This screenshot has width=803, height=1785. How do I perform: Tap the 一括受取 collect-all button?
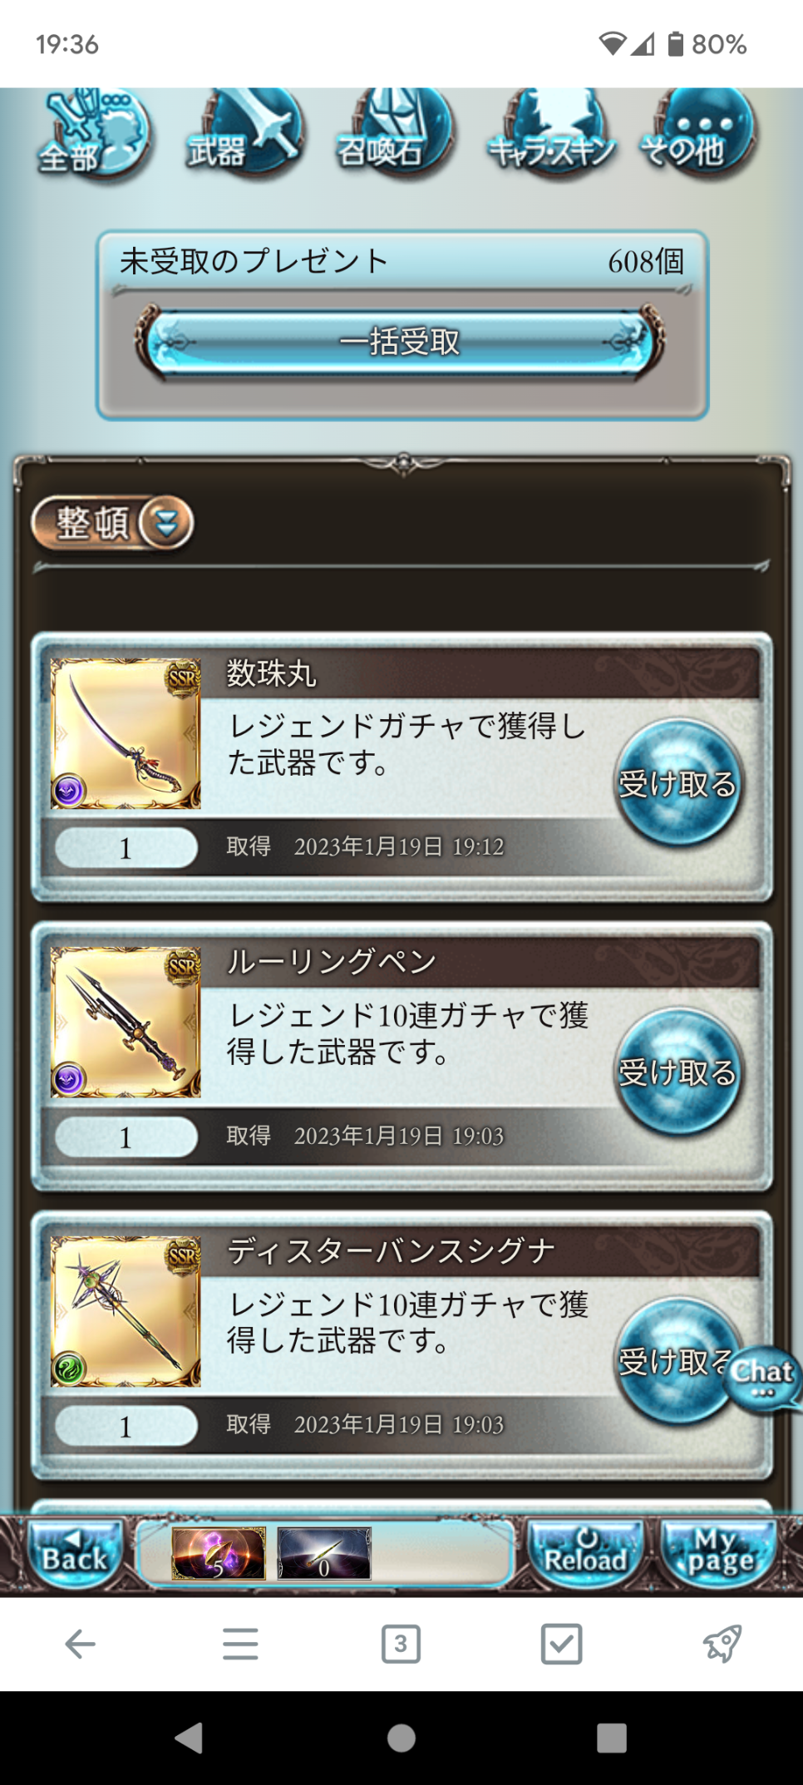[x=400, y=343]
